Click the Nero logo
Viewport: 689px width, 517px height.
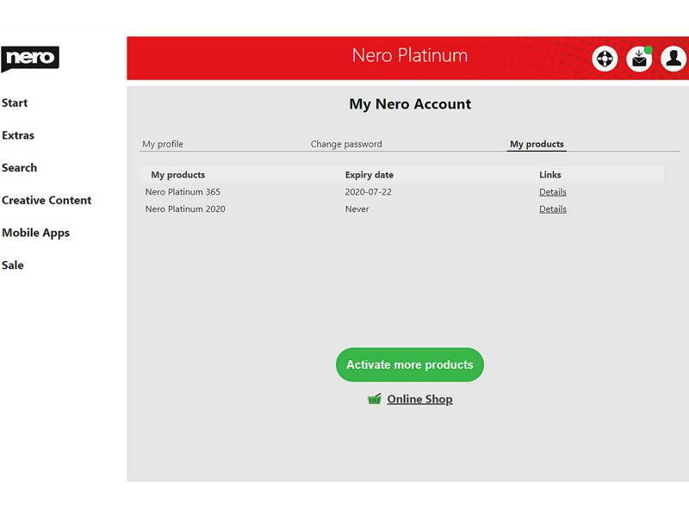click(x=31, y=58)
